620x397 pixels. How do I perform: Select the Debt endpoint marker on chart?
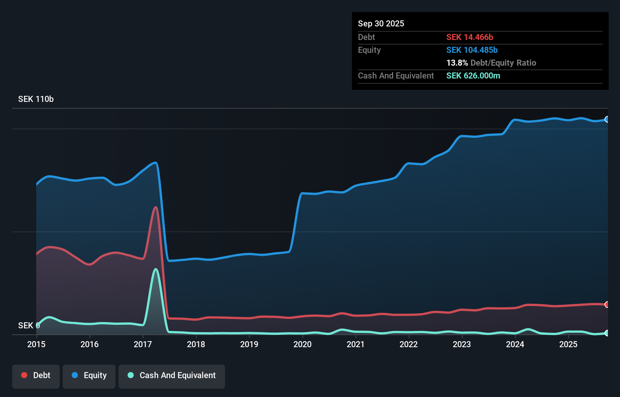point(607,305)
